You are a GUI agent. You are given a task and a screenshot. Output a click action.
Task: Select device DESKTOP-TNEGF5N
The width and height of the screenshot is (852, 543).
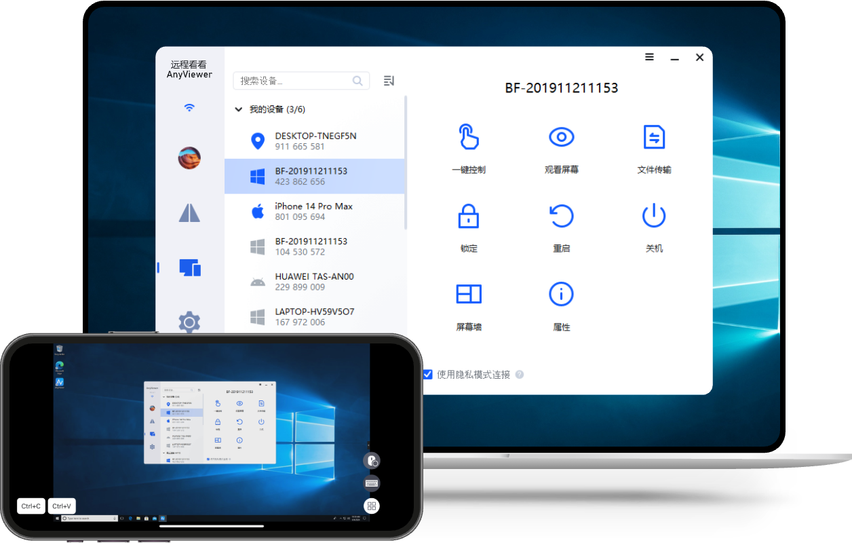pos(315,141)
